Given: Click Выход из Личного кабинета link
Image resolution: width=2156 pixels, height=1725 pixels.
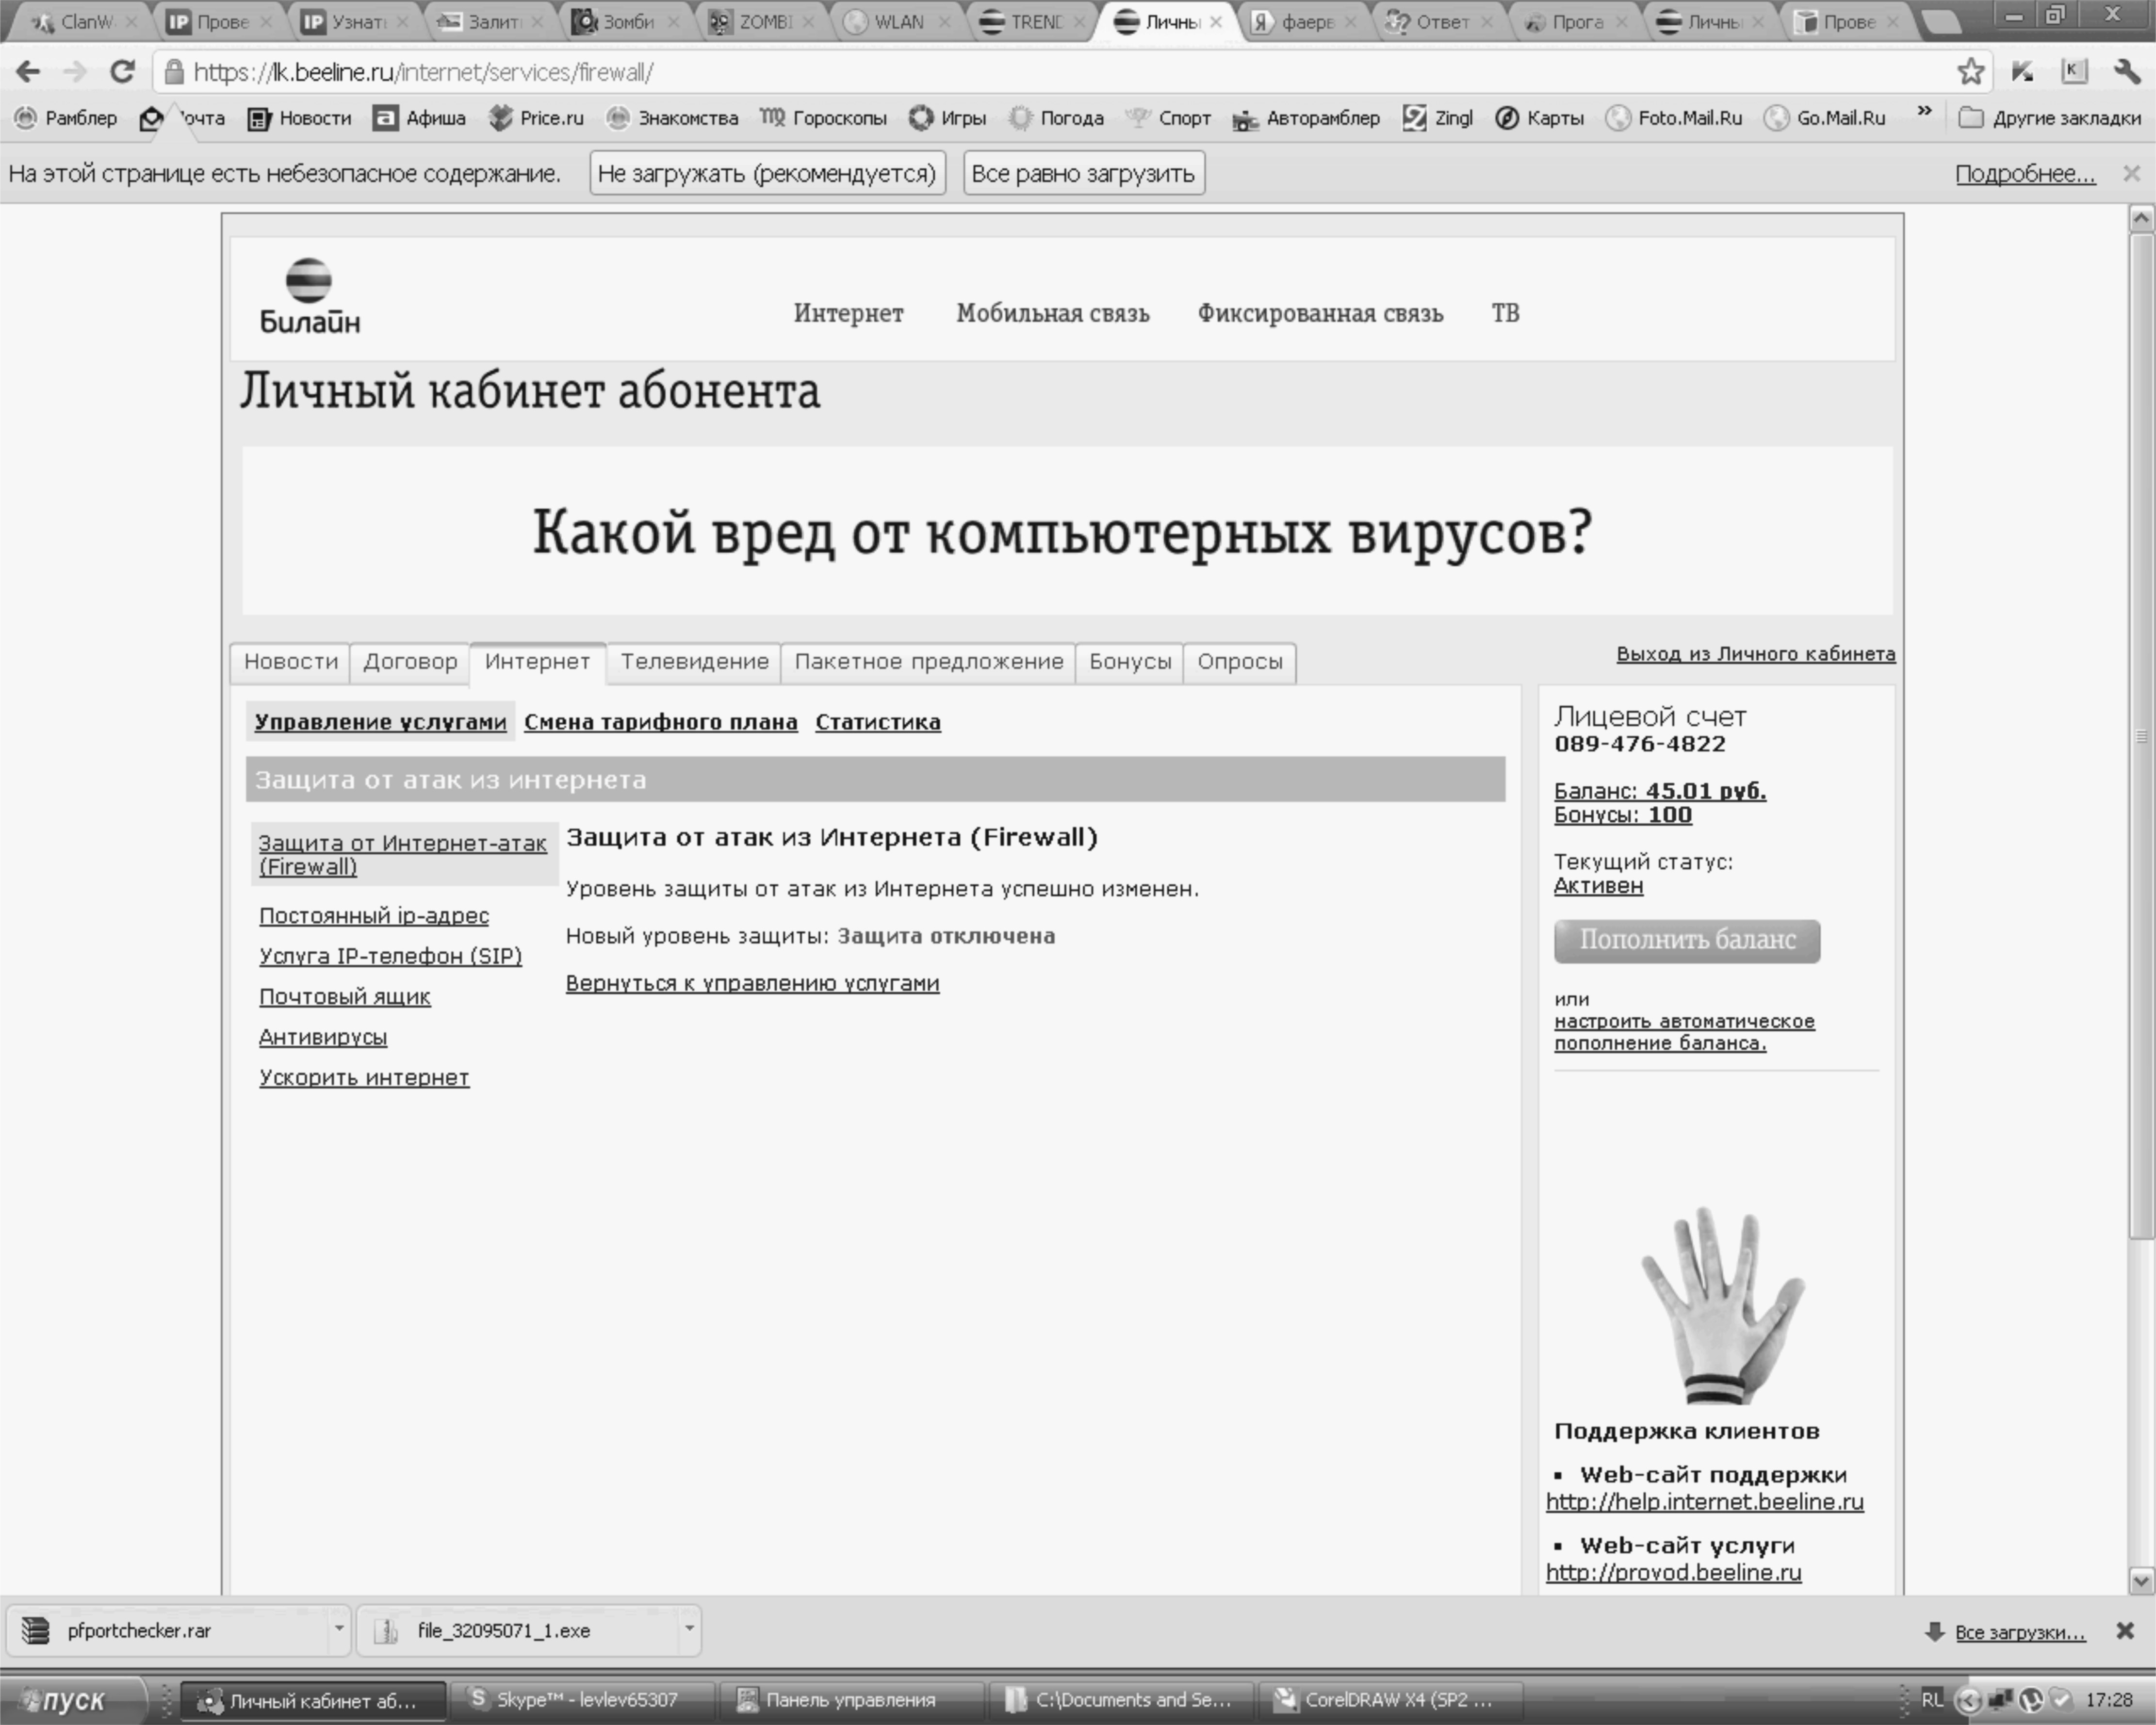Looking at the screenshot, I should point(1756,654).
